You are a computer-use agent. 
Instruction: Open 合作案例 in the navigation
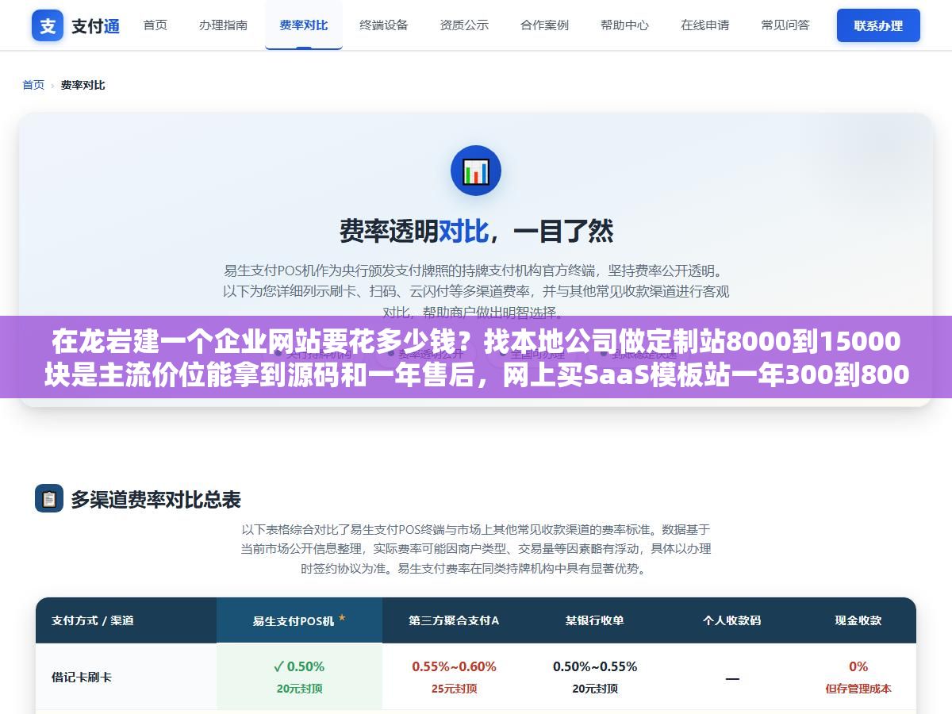[x=544, y=25]
